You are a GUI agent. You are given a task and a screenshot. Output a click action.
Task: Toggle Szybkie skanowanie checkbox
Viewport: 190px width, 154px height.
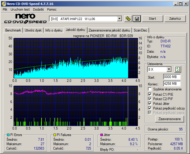[x=150, y=89]
